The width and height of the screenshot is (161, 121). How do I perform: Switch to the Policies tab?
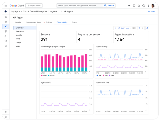point(49,22)
